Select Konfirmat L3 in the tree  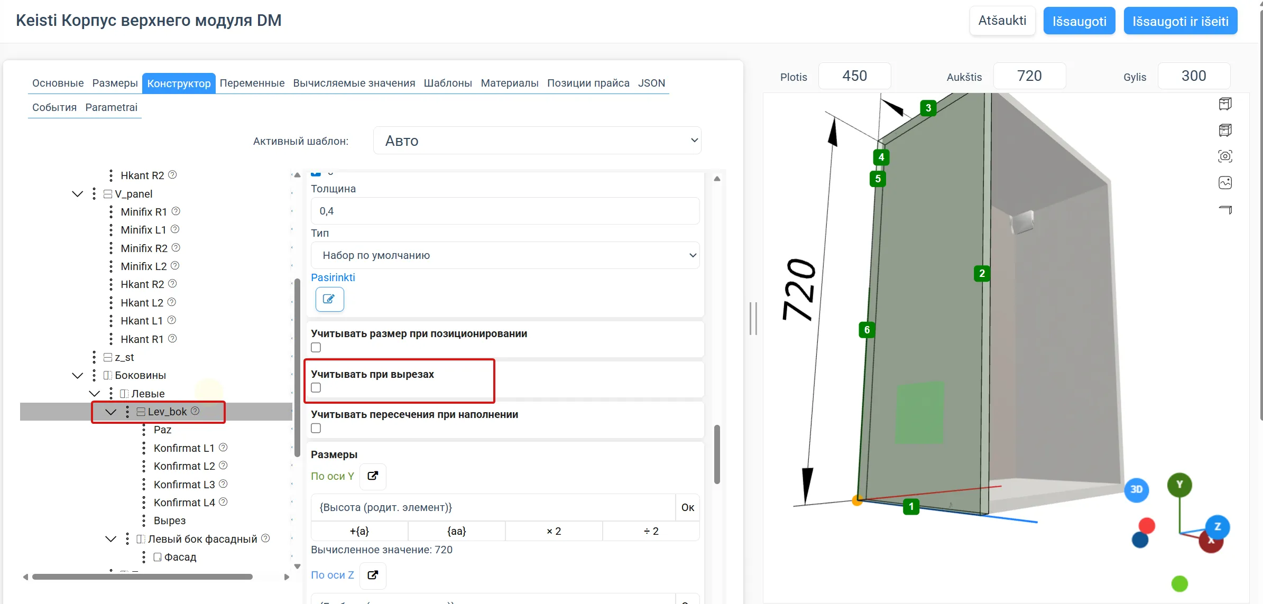pos(184,484)
